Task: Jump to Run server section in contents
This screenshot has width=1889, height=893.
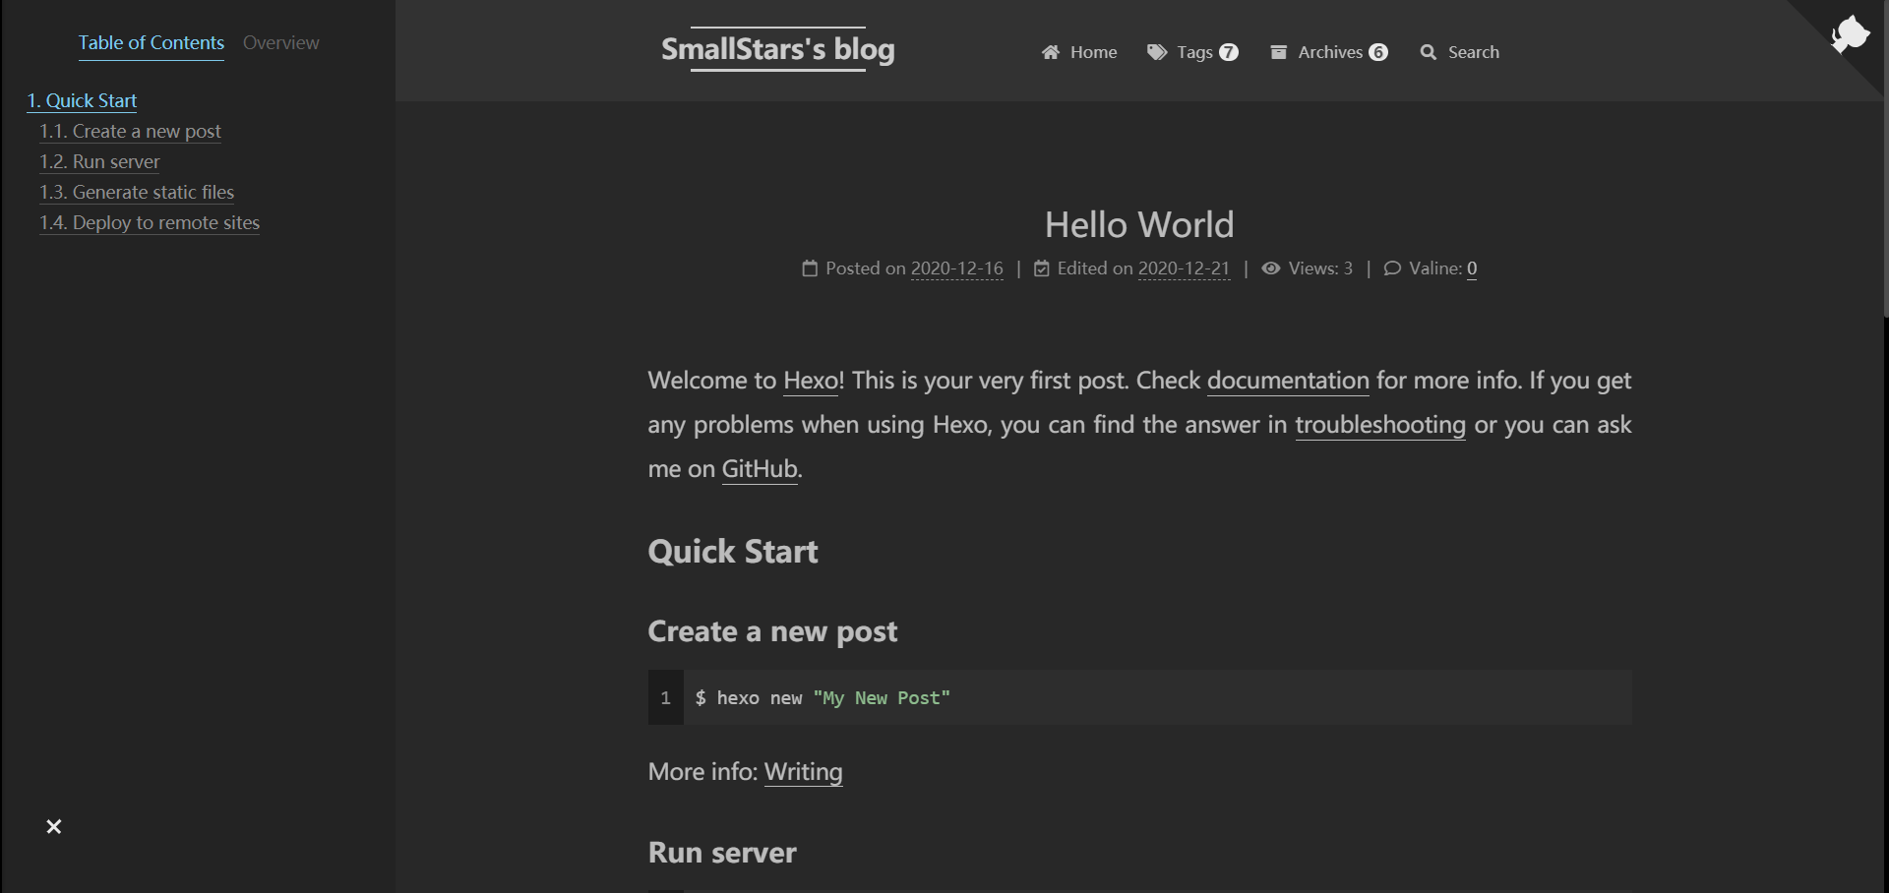Action: 99,161
